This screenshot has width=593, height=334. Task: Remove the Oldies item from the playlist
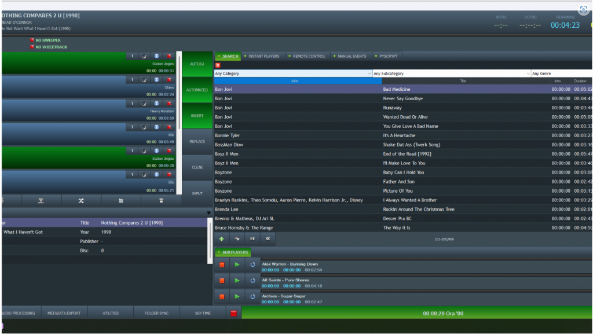169,80
